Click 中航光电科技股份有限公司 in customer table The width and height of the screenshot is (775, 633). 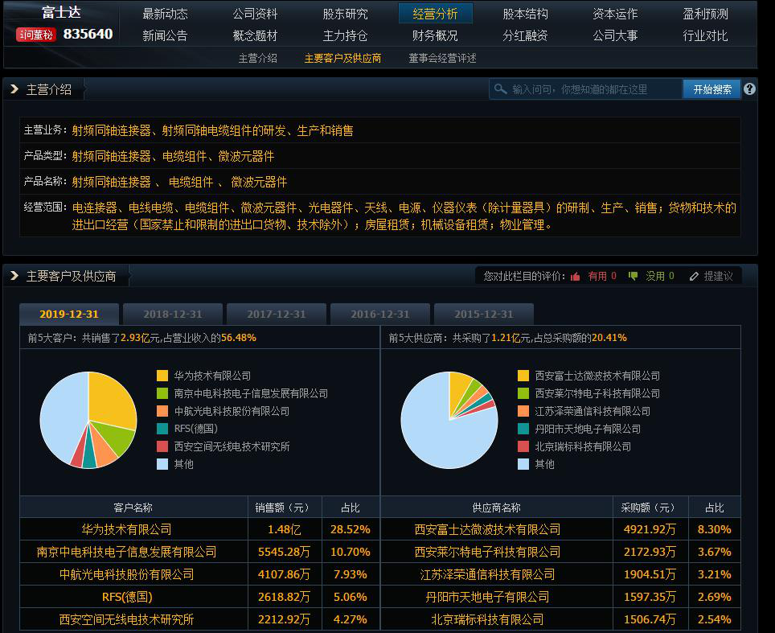tap(126, 574)
